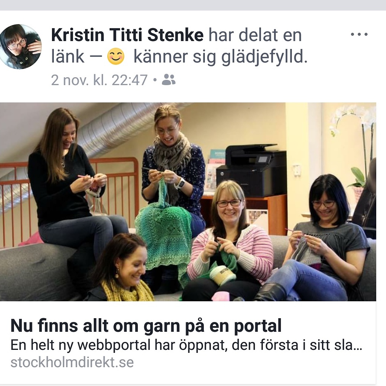Open the three-dot post options menu
The image size is (386, 386).
359,34
